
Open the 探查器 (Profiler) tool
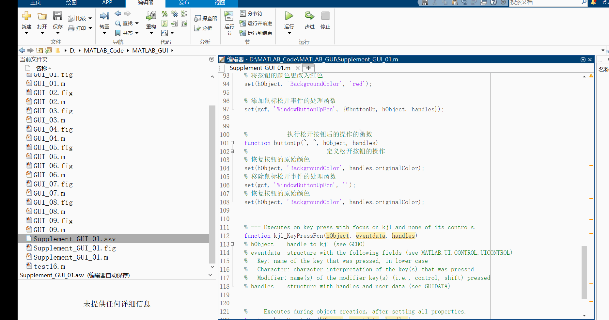click(205, 18)
